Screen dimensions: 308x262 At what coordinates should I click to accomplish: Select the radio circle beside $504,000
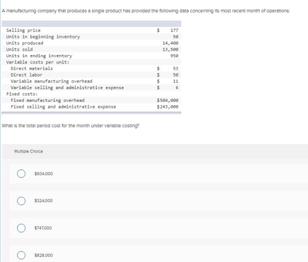[21, 174]
